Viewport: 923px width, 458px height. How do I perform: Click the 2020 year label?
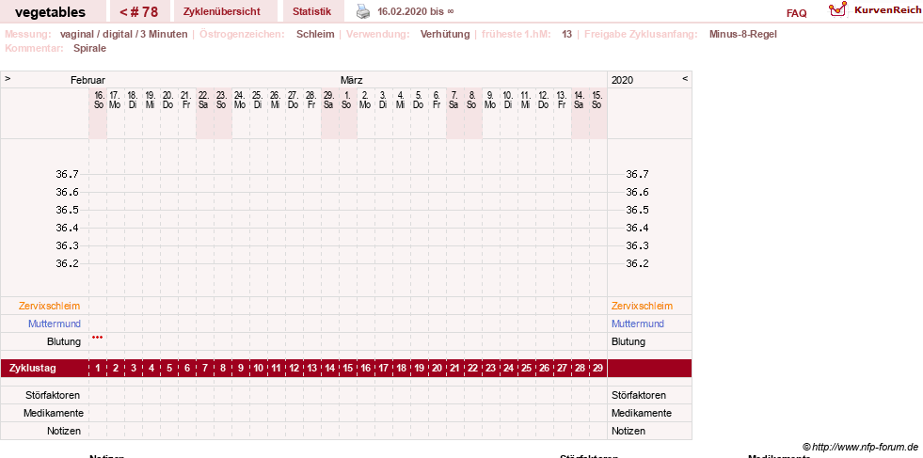(622, 80)
